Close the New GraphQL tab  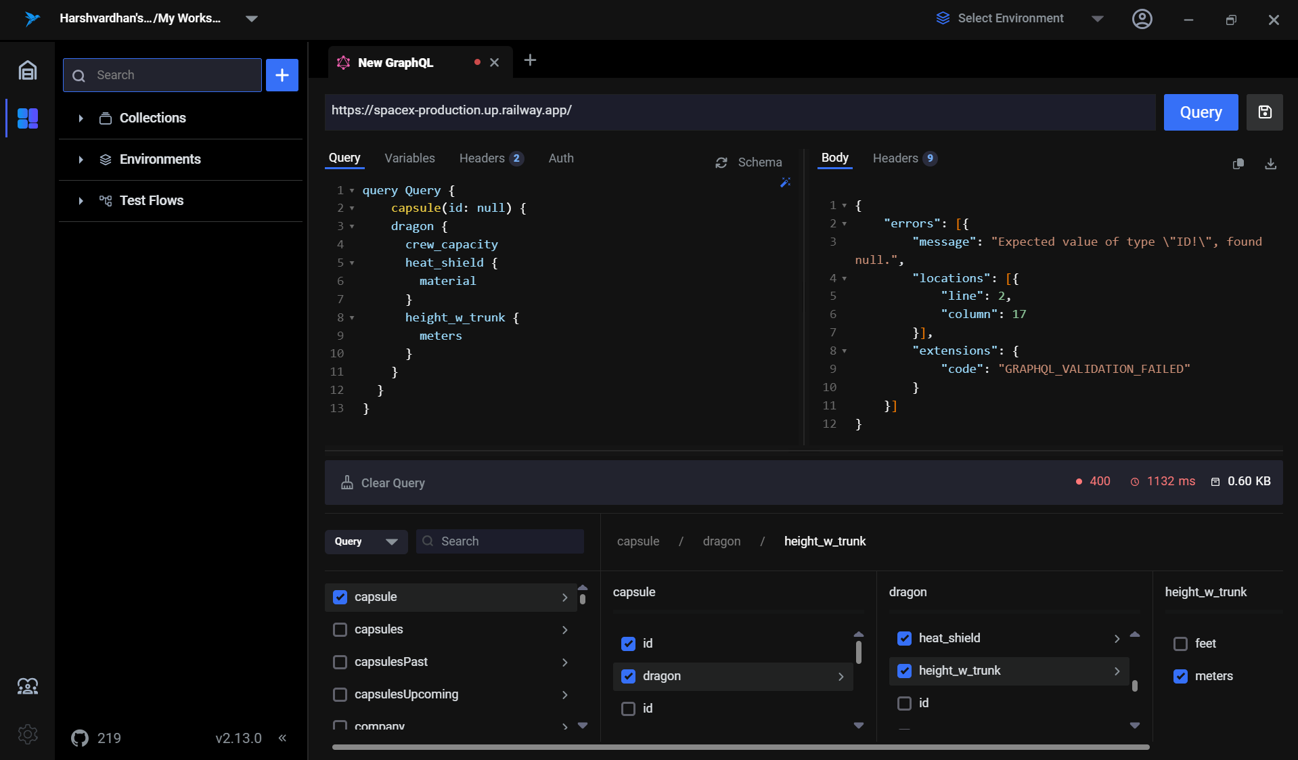pyautogui.click(x=495, y=62)
